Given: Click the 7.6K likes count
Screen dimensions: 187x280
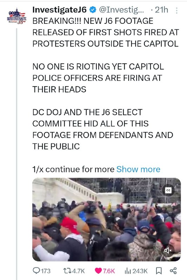Looking at the screenshot, I should (109, 271).
